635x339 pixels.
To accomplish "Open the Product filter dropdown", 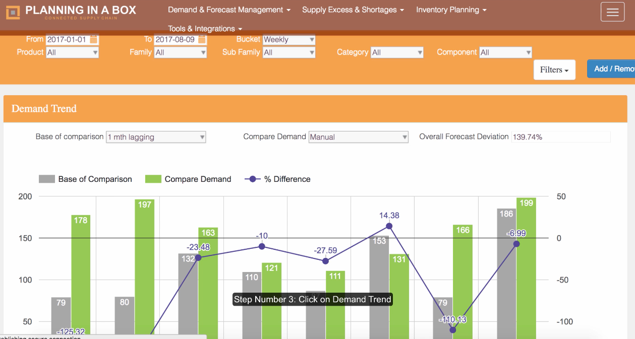I will tap(72, 52).
